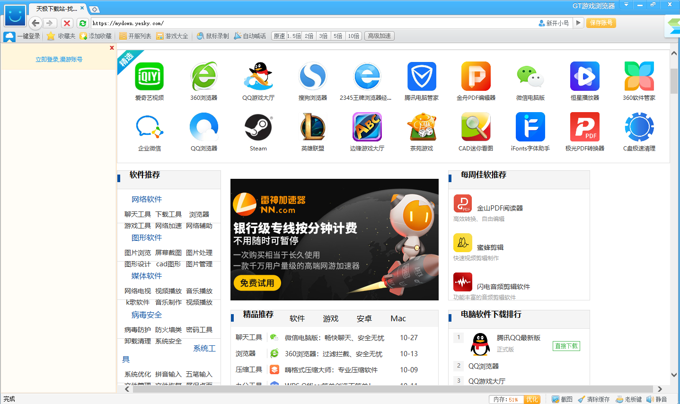Open the 企业微信 icon

pos(150,127)
